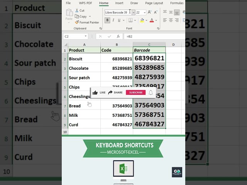Click the formula bar showing =B2
The image size is (247, 185).
(154, 37)
